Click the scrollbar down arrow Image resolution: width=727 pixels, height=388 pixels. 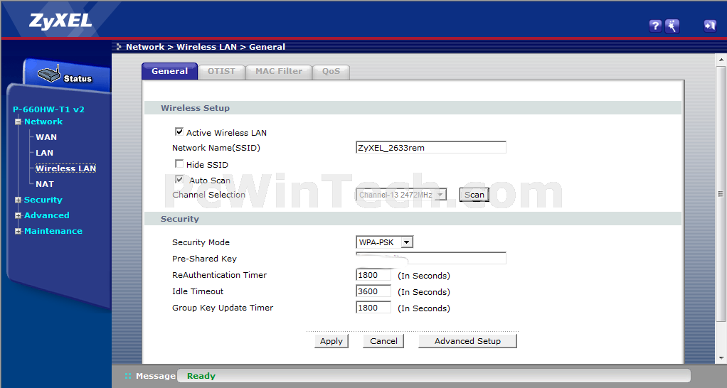721,358
